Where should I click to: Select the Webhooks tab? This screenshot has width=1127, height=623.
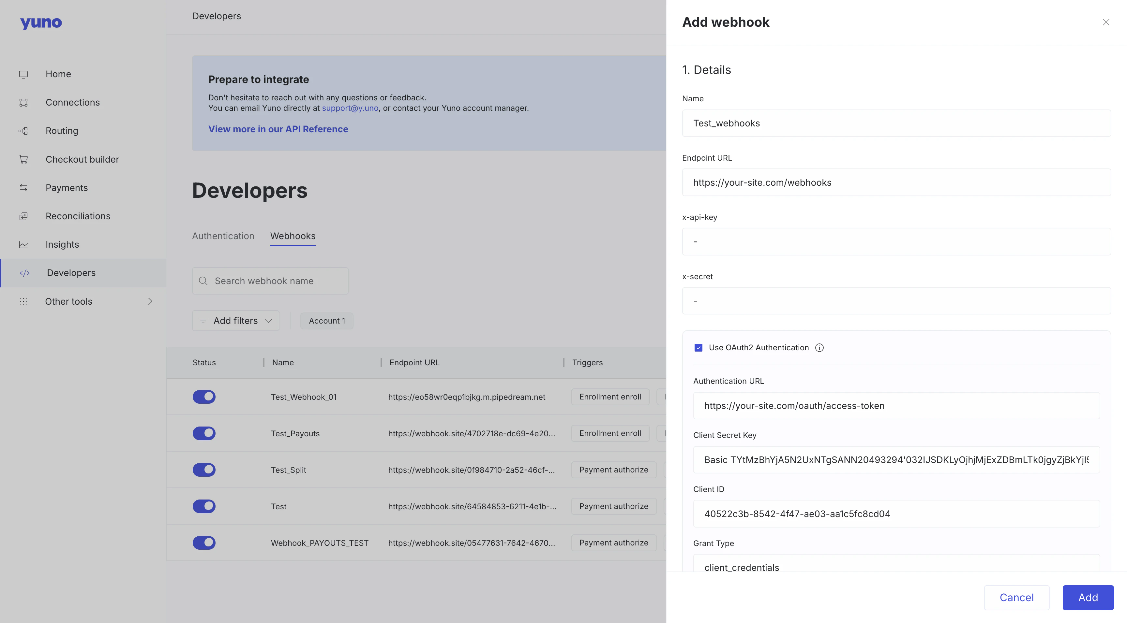(x=292, y=236)
